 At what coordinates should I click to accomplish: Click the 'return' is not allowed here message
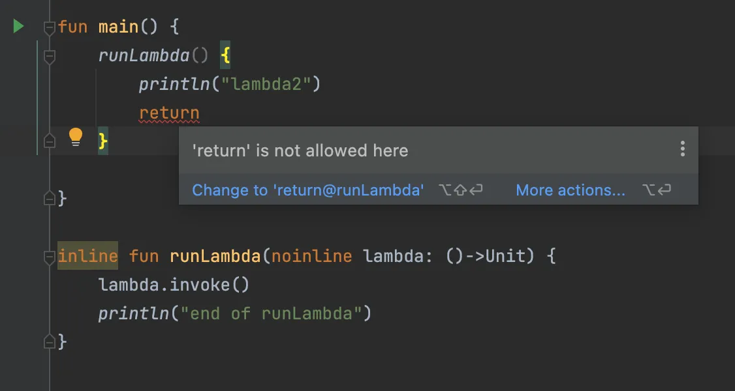[300, 151]
